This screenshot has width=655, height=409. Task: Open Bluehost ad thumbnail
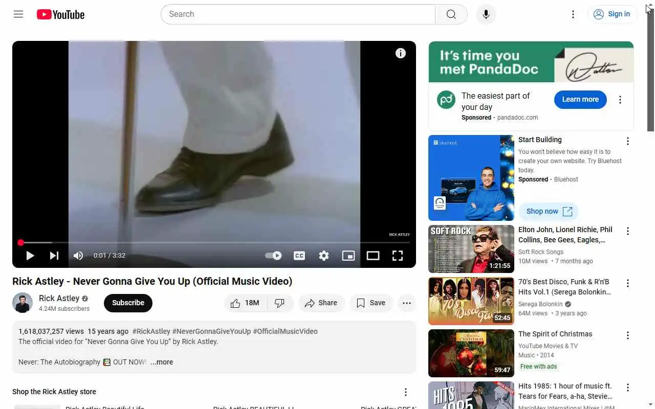tap(471, 178)
